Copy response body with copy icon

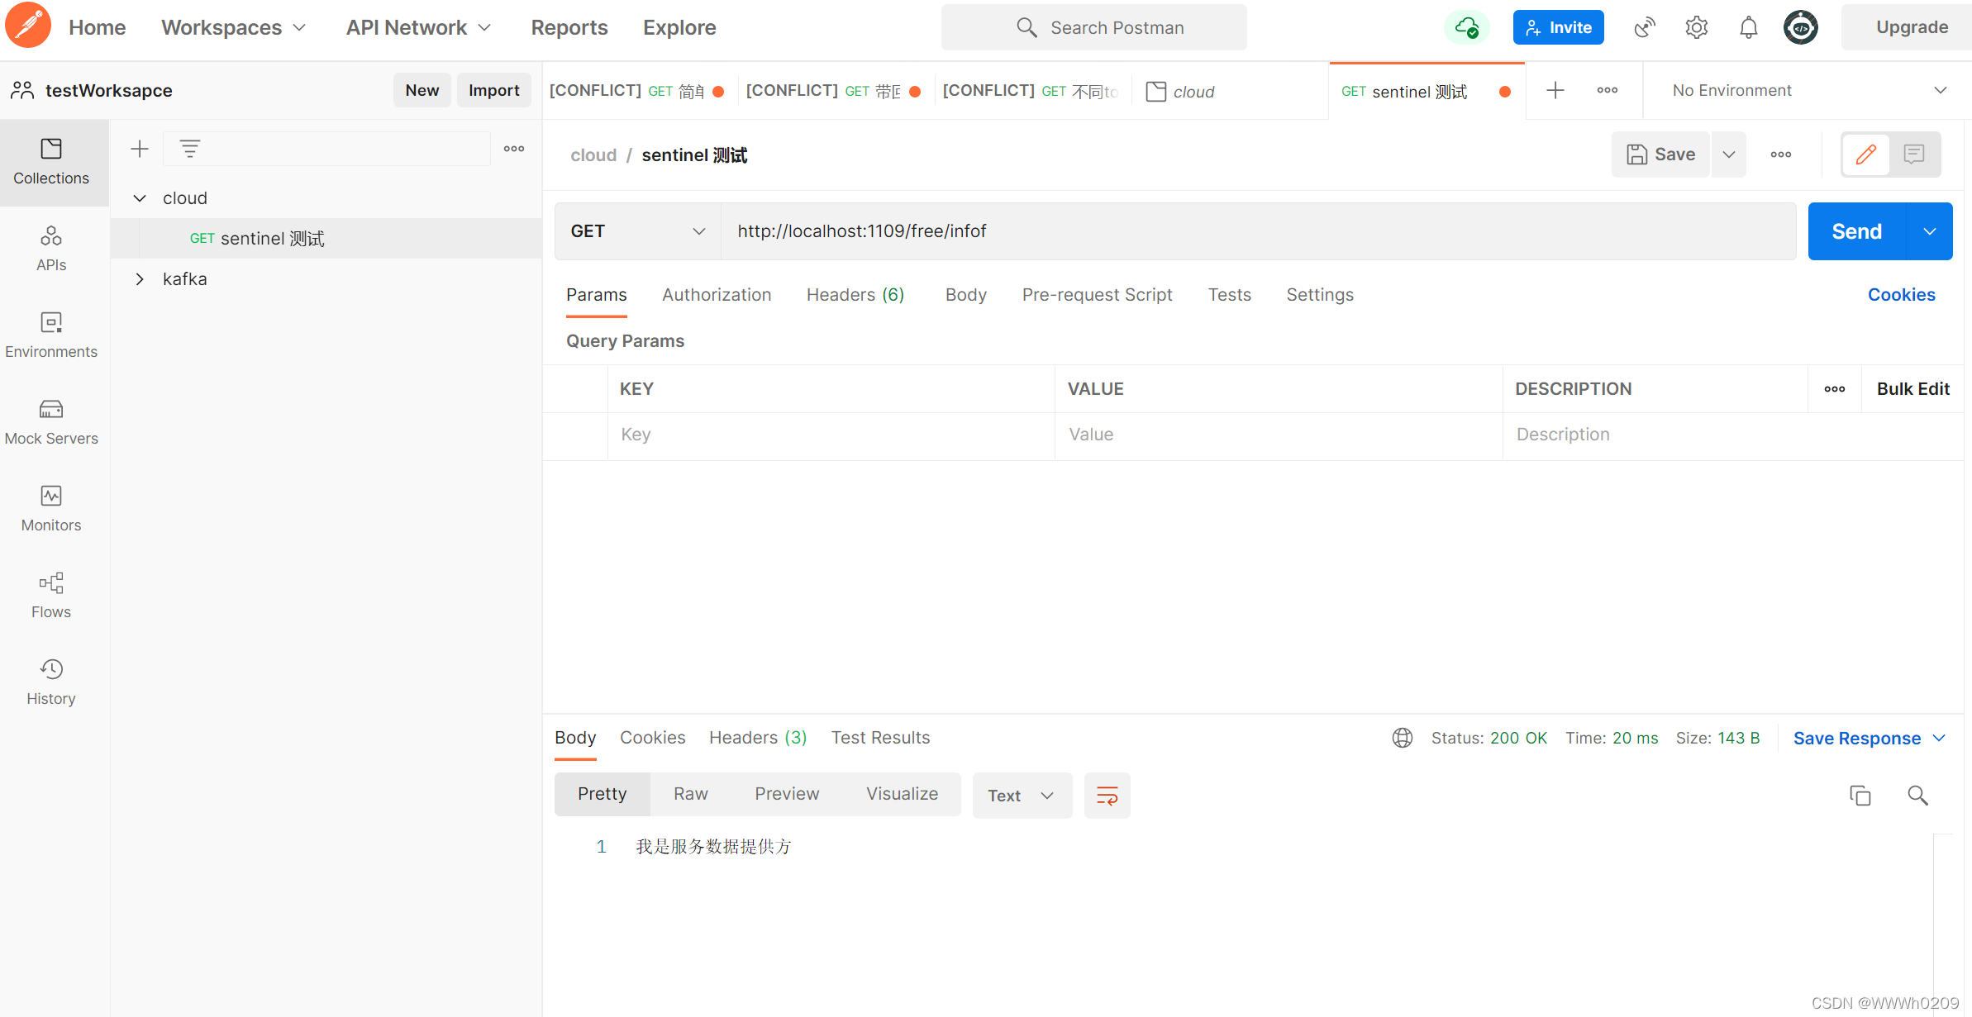tap(1860, 796)
